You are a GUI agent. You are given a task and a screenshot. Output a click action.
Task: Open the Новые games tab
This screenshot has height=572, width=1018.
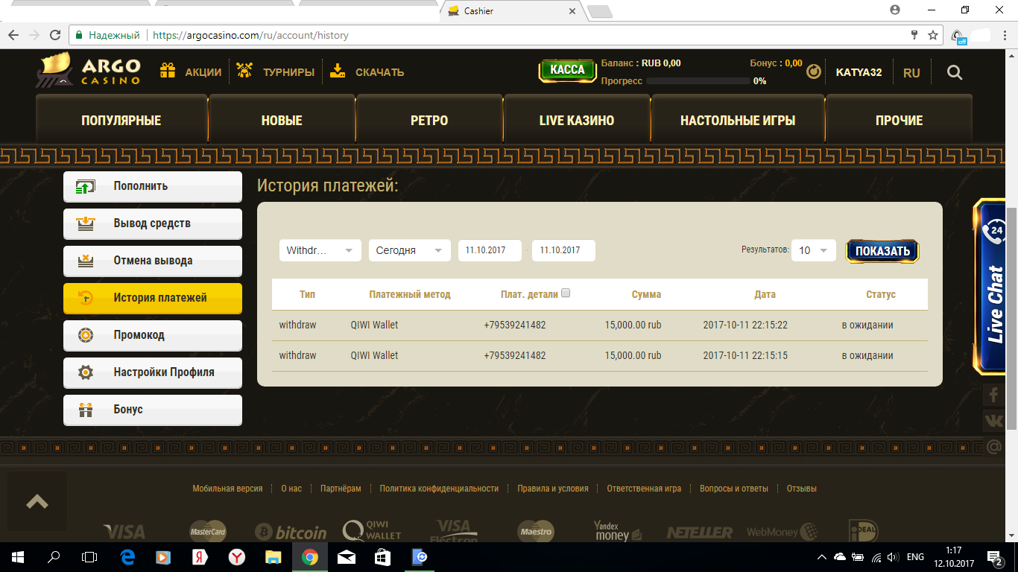click(x=282, y=120)
